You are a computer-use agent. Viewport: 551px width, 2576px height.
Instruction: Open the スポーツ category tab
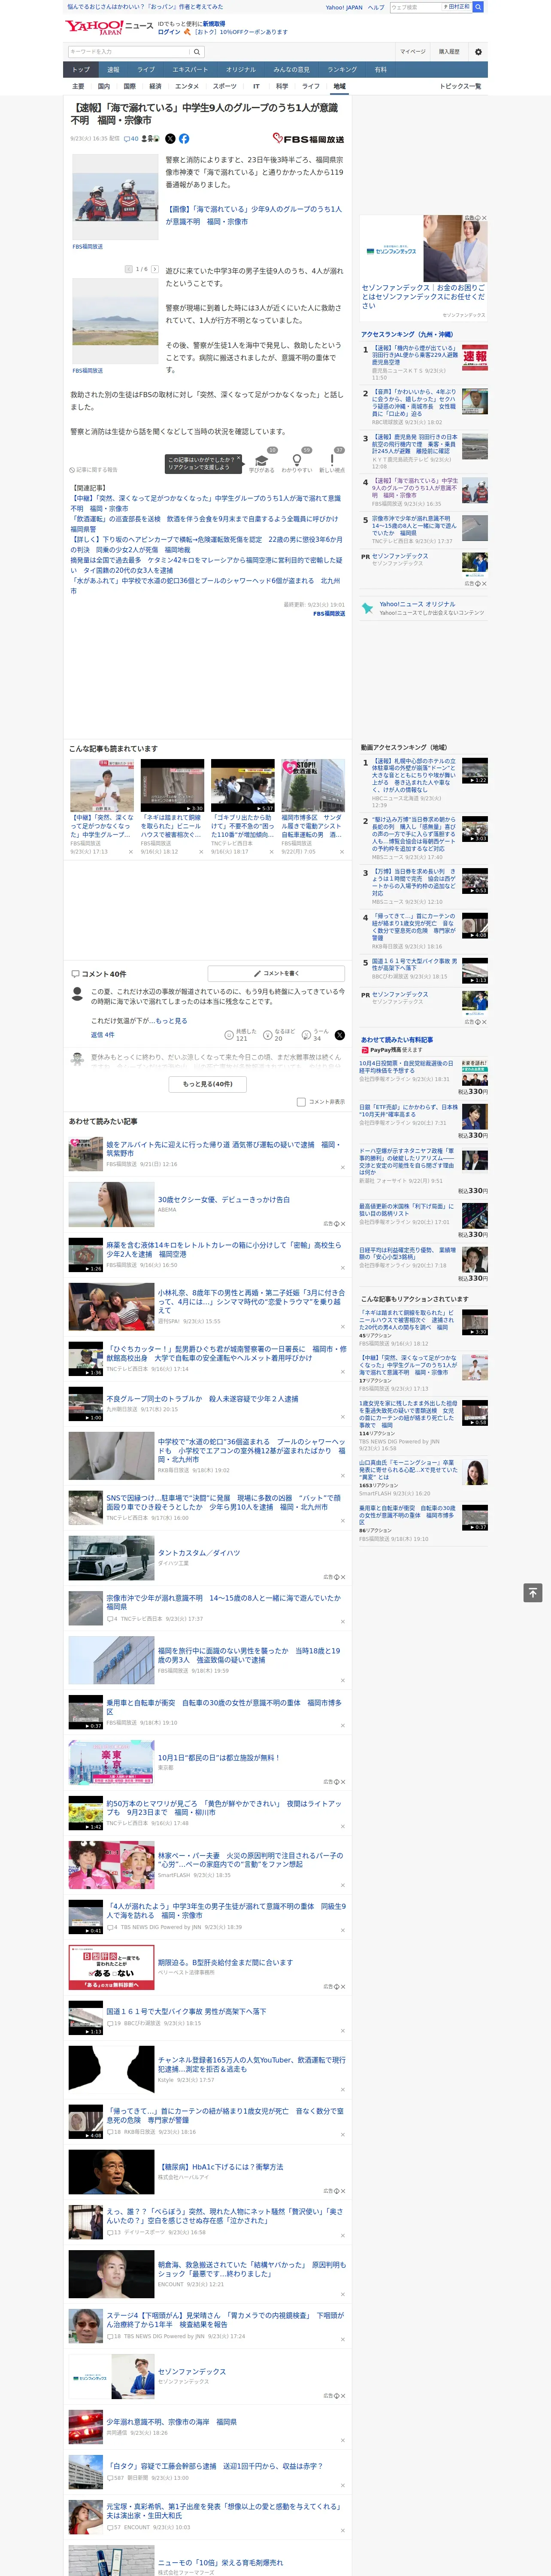[x=225, y=86]
